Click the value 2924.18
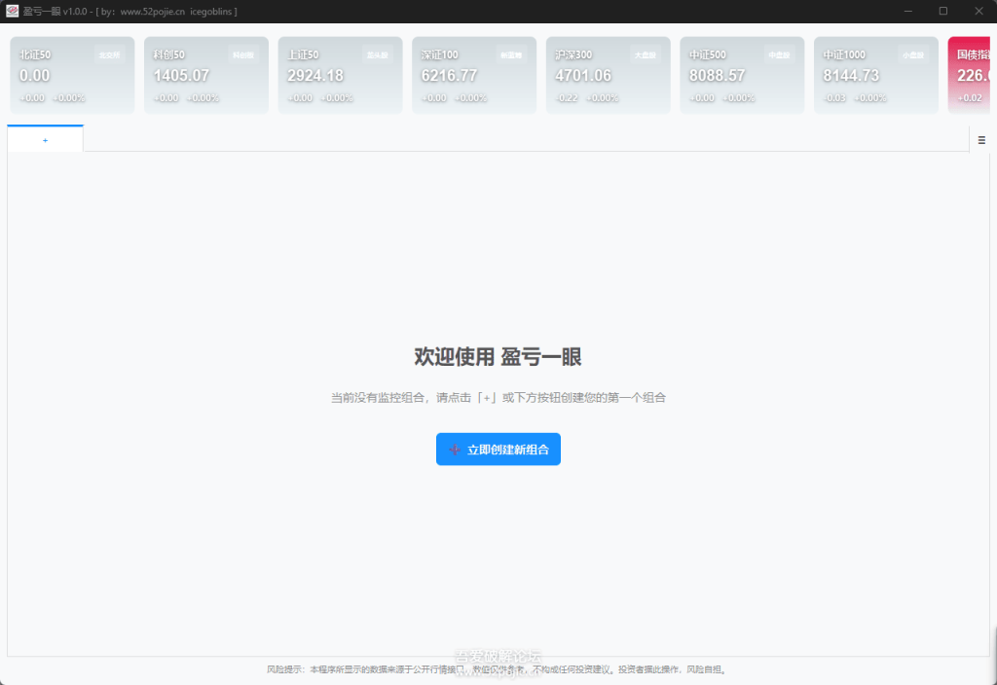 (315, 76)
